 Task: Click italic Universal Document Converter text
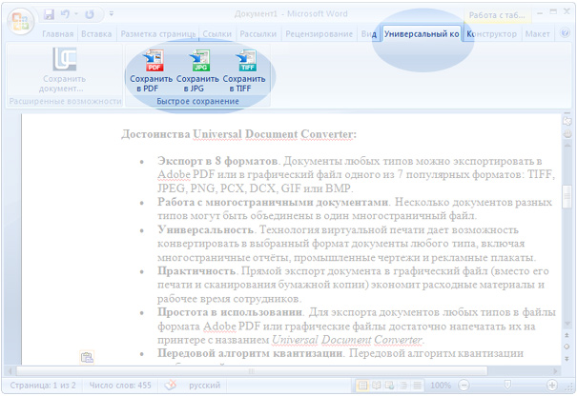click(347, 340)
